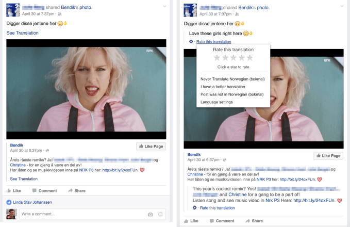Click the blue like icon beside Linda Stav Johanssen
The image size is (350, 227).
(9, 202)
